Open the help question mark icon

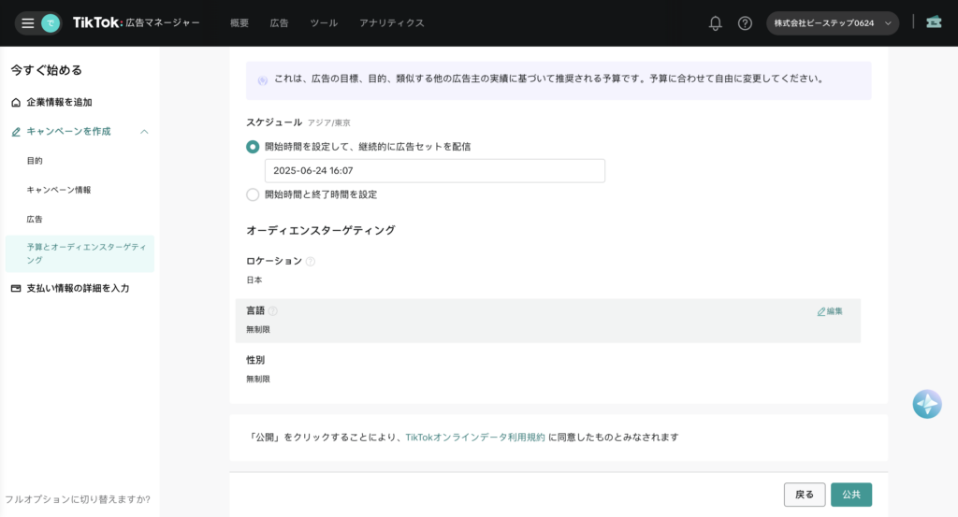click(x=745, y=23)
